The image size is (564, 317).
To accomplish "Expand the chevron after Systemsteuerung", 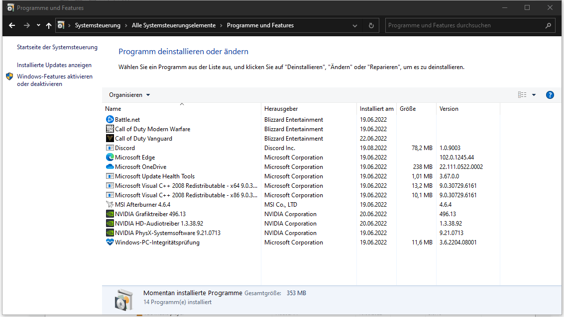I will pyautogui.click(x=126, y=25).
